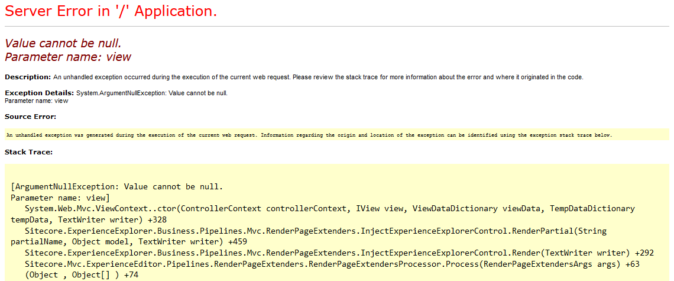Click the yellow Source Error message line
This screenshot has height=281, width=674.
(x=309, y=135)
